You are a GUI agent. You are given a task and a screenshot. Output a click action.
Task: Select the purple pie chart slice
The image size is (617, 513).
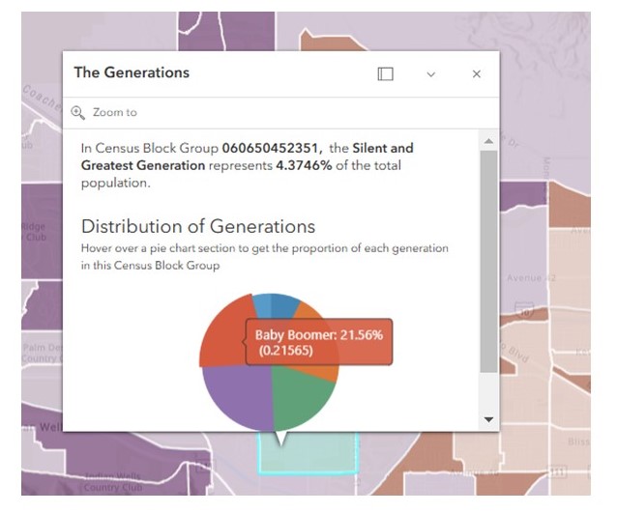[x=239, y=398]
